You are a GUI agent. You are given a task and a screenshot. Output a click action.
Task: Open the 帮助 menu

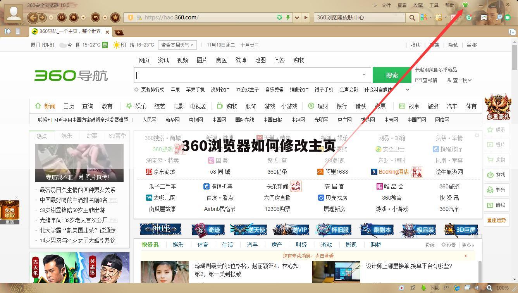pos(450,5)
